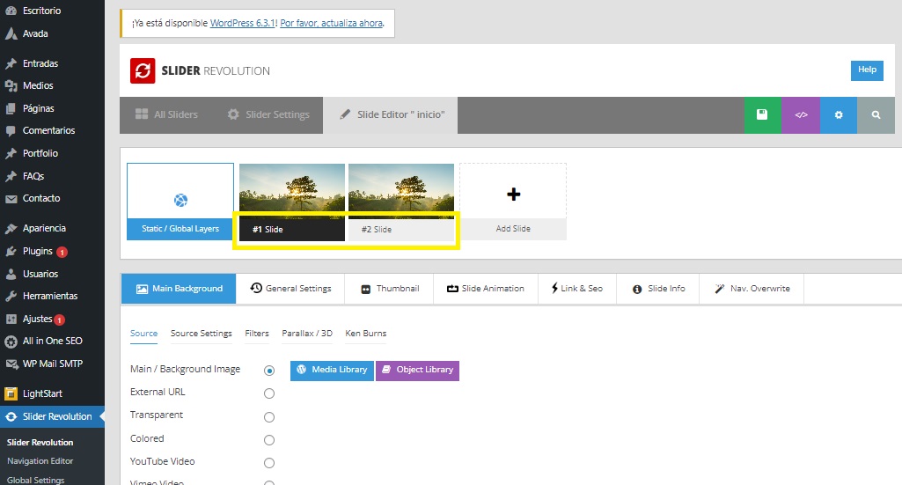Switch to the Slide Animation tab
The height and width of the screenshot is (485, 902).
coord(485,288)
